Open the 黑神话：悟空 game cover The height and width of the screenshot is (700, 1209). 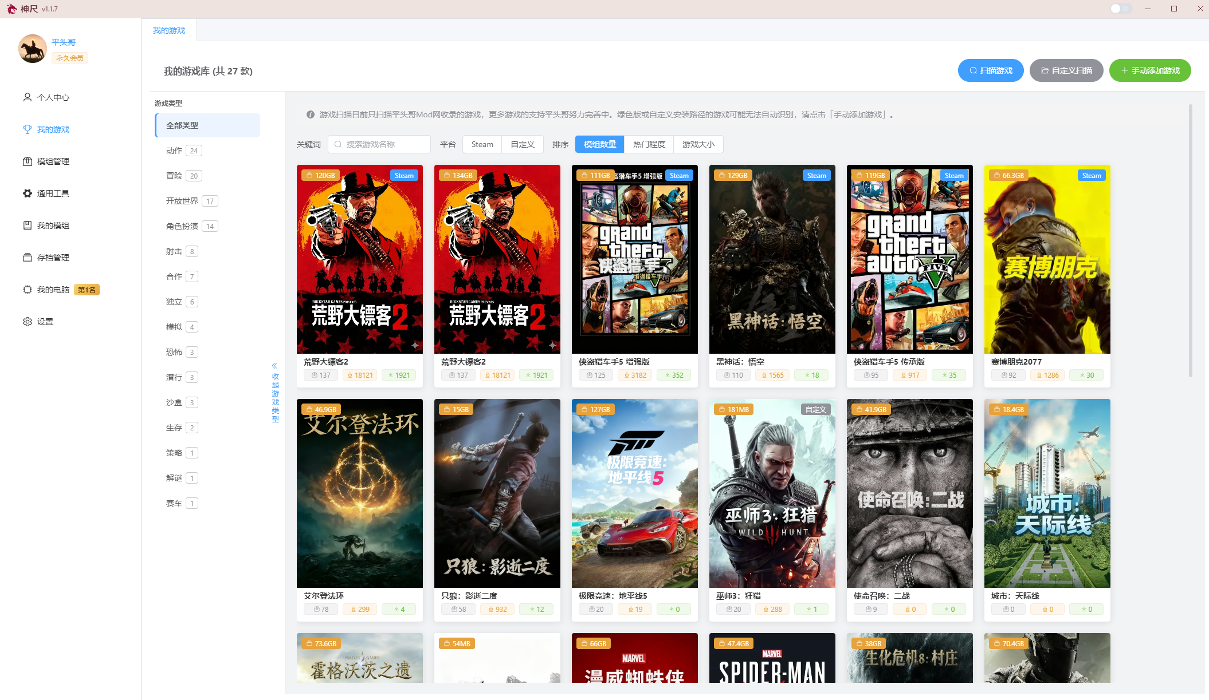point(772,259)
